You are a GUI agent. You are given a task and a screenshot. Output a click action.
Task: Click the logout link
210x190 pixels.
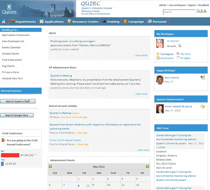(x=192, y=5)
